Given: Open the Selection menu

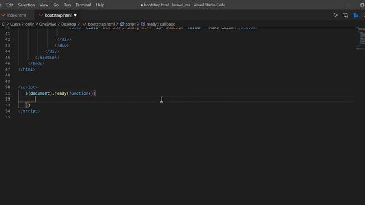Looking at the screenshot, I should click(x=26, y=5).
